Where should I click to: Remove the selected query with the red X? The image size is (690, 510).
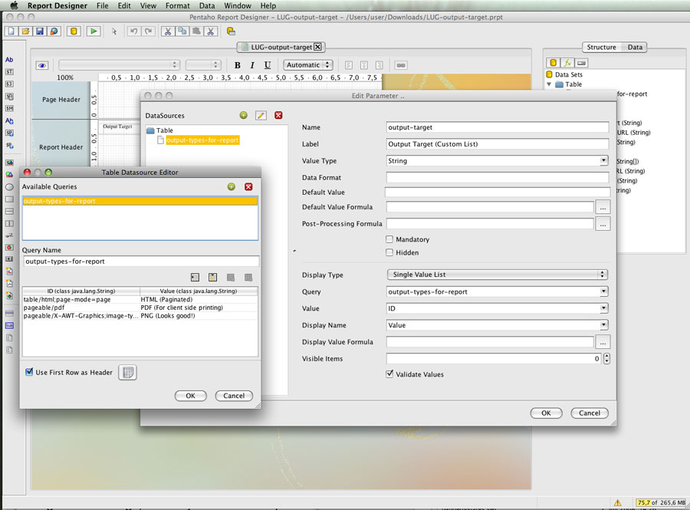(248, 186)
